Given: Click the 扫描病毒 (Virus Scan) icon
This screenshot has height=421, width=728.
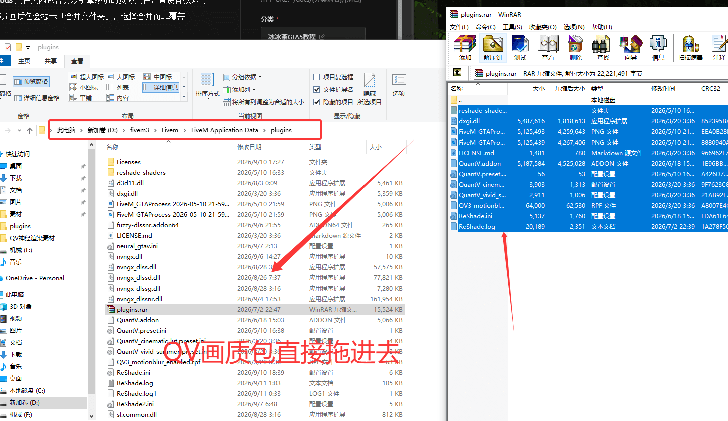Looking at the screenshot, I should (691, 48).
